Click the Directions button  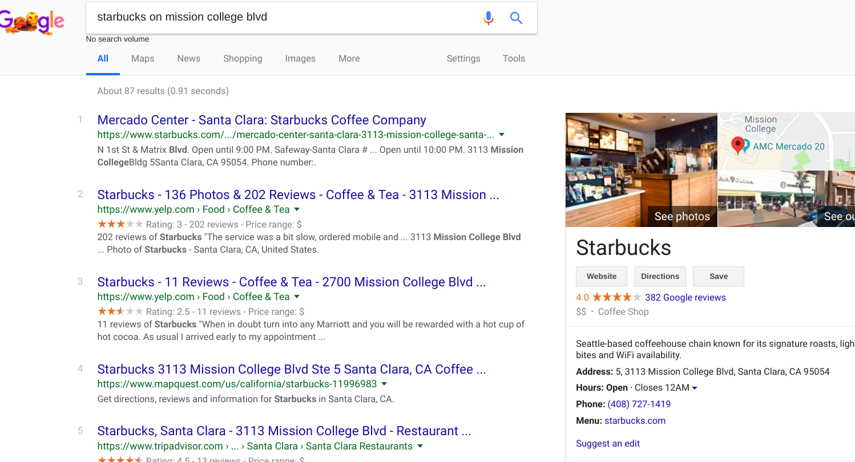[660, 277]
